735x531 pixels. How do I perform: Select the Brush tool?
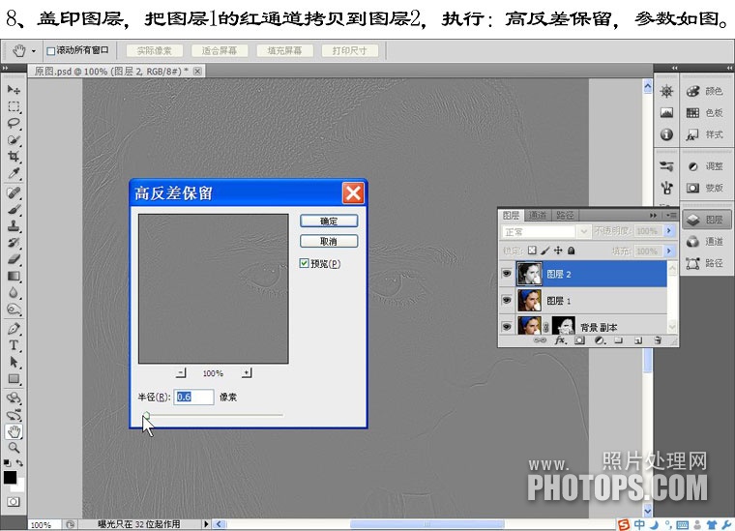pos(14,209)
